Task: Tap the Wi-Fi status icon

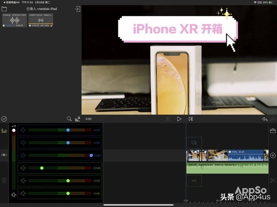Action: point(255,2)
